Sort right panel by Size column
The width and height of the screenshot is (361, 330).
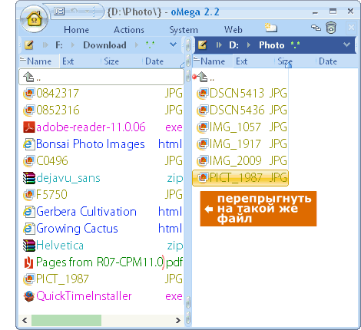285,61
